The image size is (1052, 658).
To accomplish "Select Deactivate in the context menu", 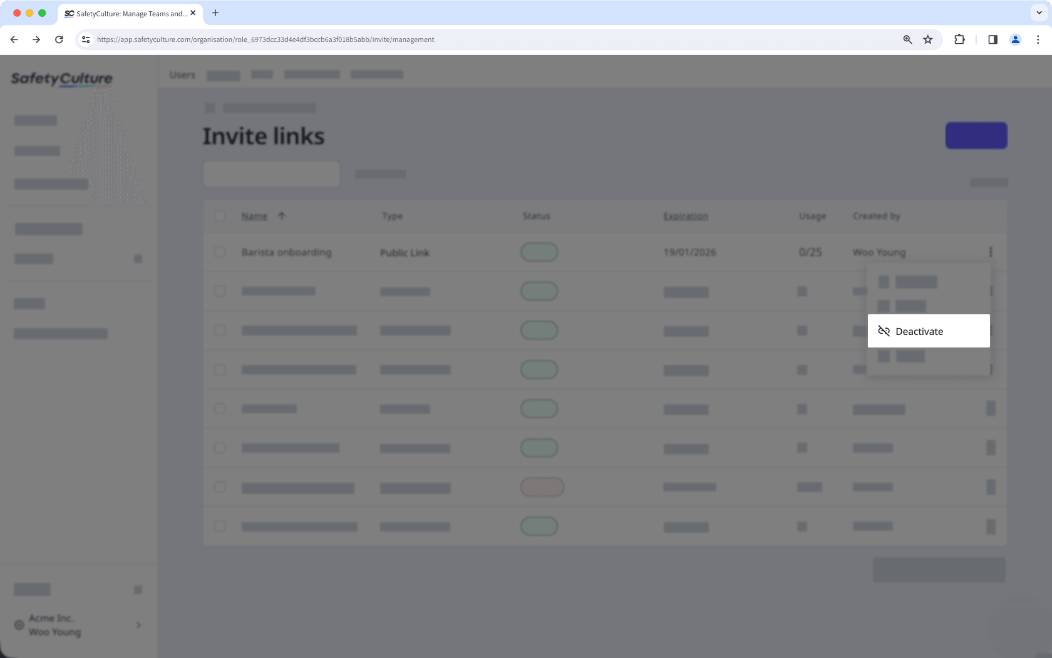I will [929, 331].
